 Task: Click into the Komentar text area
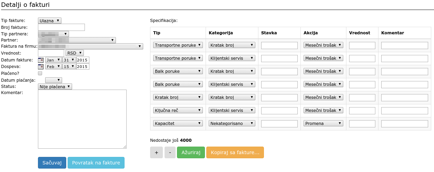pyautogui.click(x=82, y=119)
